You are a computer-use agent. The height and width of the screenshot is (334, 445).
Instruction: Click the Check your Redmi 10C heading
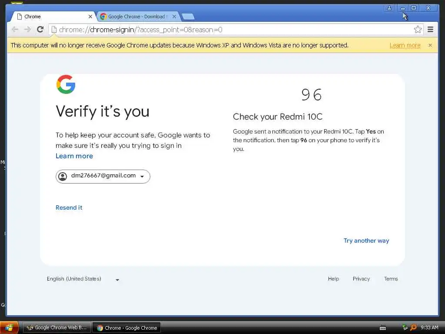coord(278,117)
